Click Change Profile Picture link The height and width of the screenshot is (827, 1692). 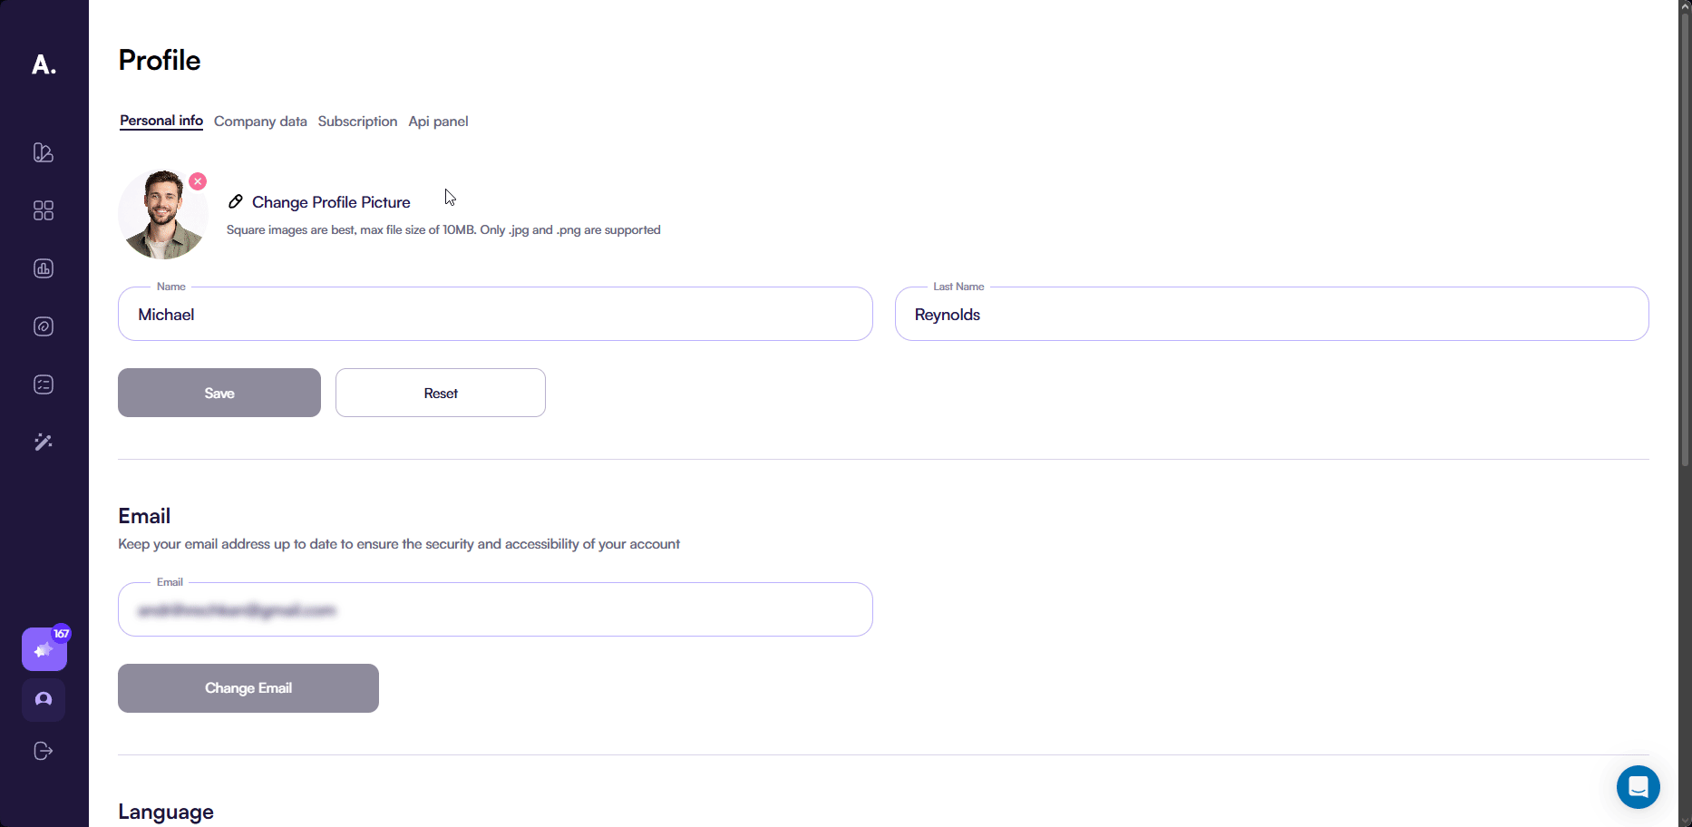coord(331,202)
